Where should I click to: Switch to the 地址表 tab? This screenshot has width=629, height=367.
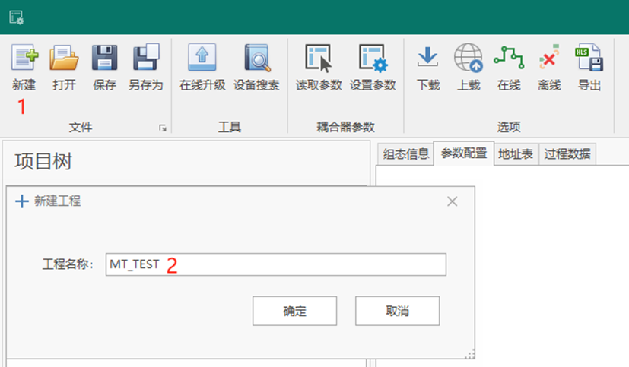click(516, 154)
